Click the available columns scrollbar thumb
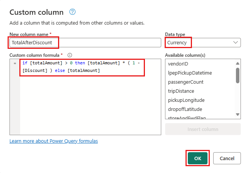Image resolution: width=250 pixels, height=173 pixels. [x=238, y=75]
